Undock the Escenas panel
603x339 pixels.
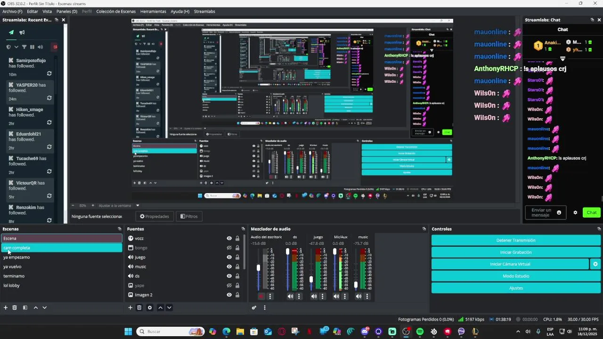tap(119, 229)
